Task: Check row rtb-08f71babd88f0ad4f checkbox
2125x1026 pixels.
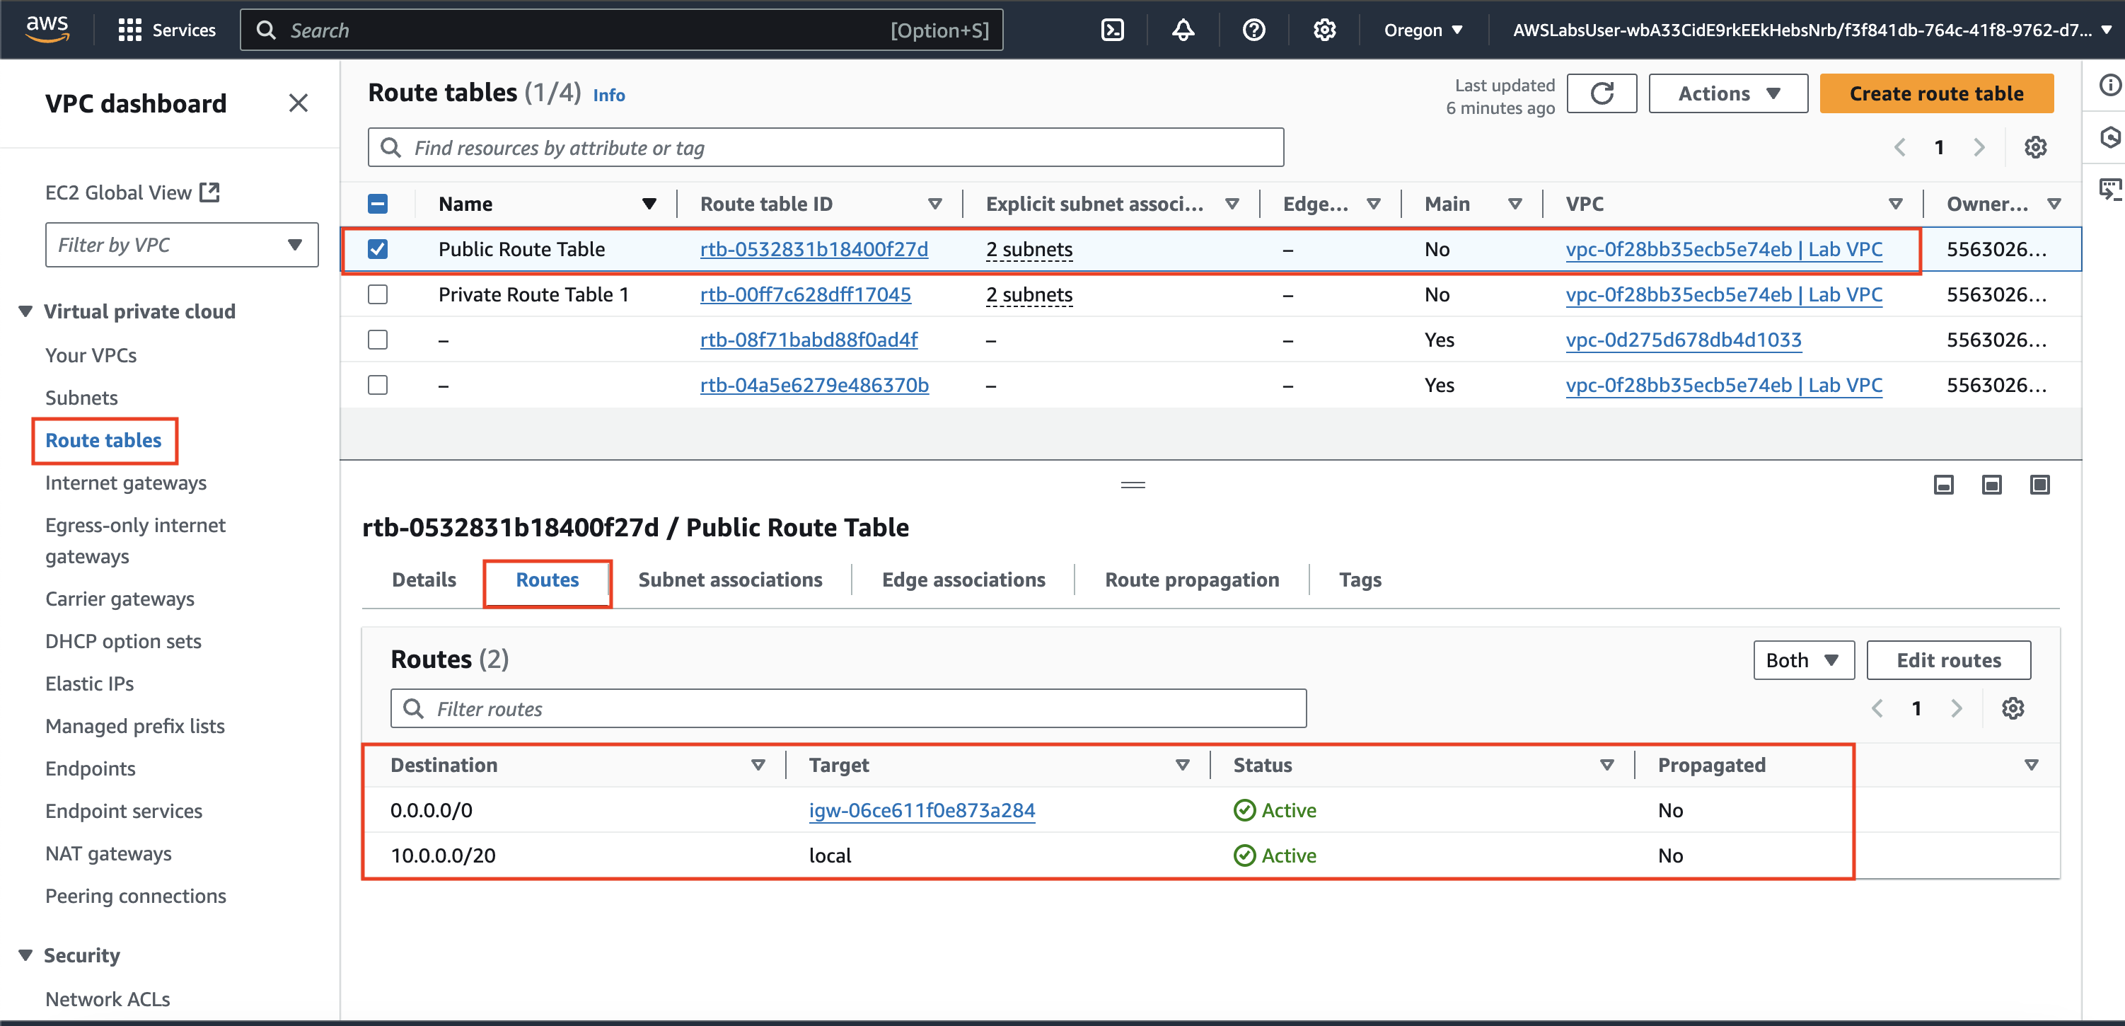Action: 378,340
